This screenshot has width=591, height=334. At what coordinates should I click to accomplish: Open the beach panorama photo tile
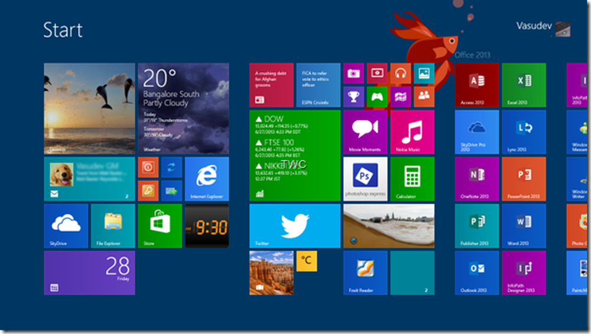tap(389, 226)
